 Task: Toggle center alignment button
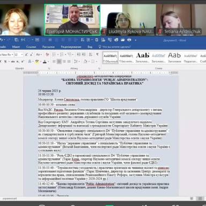coord(59,62)
